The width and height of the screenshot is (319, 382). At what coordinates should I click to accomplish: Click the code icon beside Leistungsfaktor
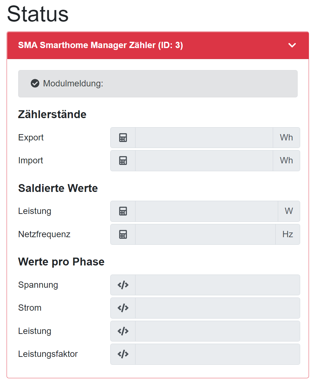click(123, 354)
